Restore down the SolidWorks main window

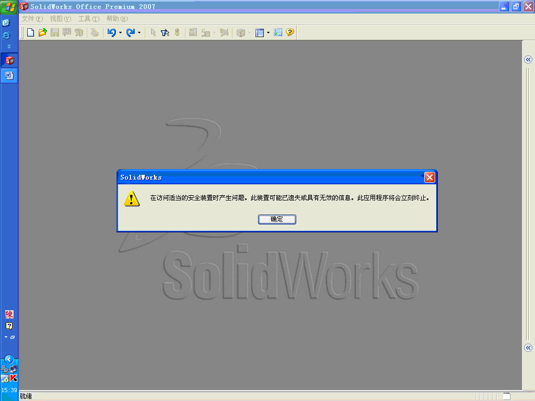click(516, 6)
